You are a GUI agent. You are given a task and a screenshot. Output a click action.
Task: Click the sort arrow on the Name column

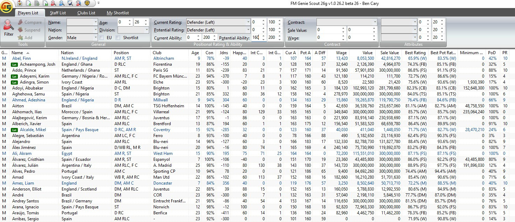[28, 53]
